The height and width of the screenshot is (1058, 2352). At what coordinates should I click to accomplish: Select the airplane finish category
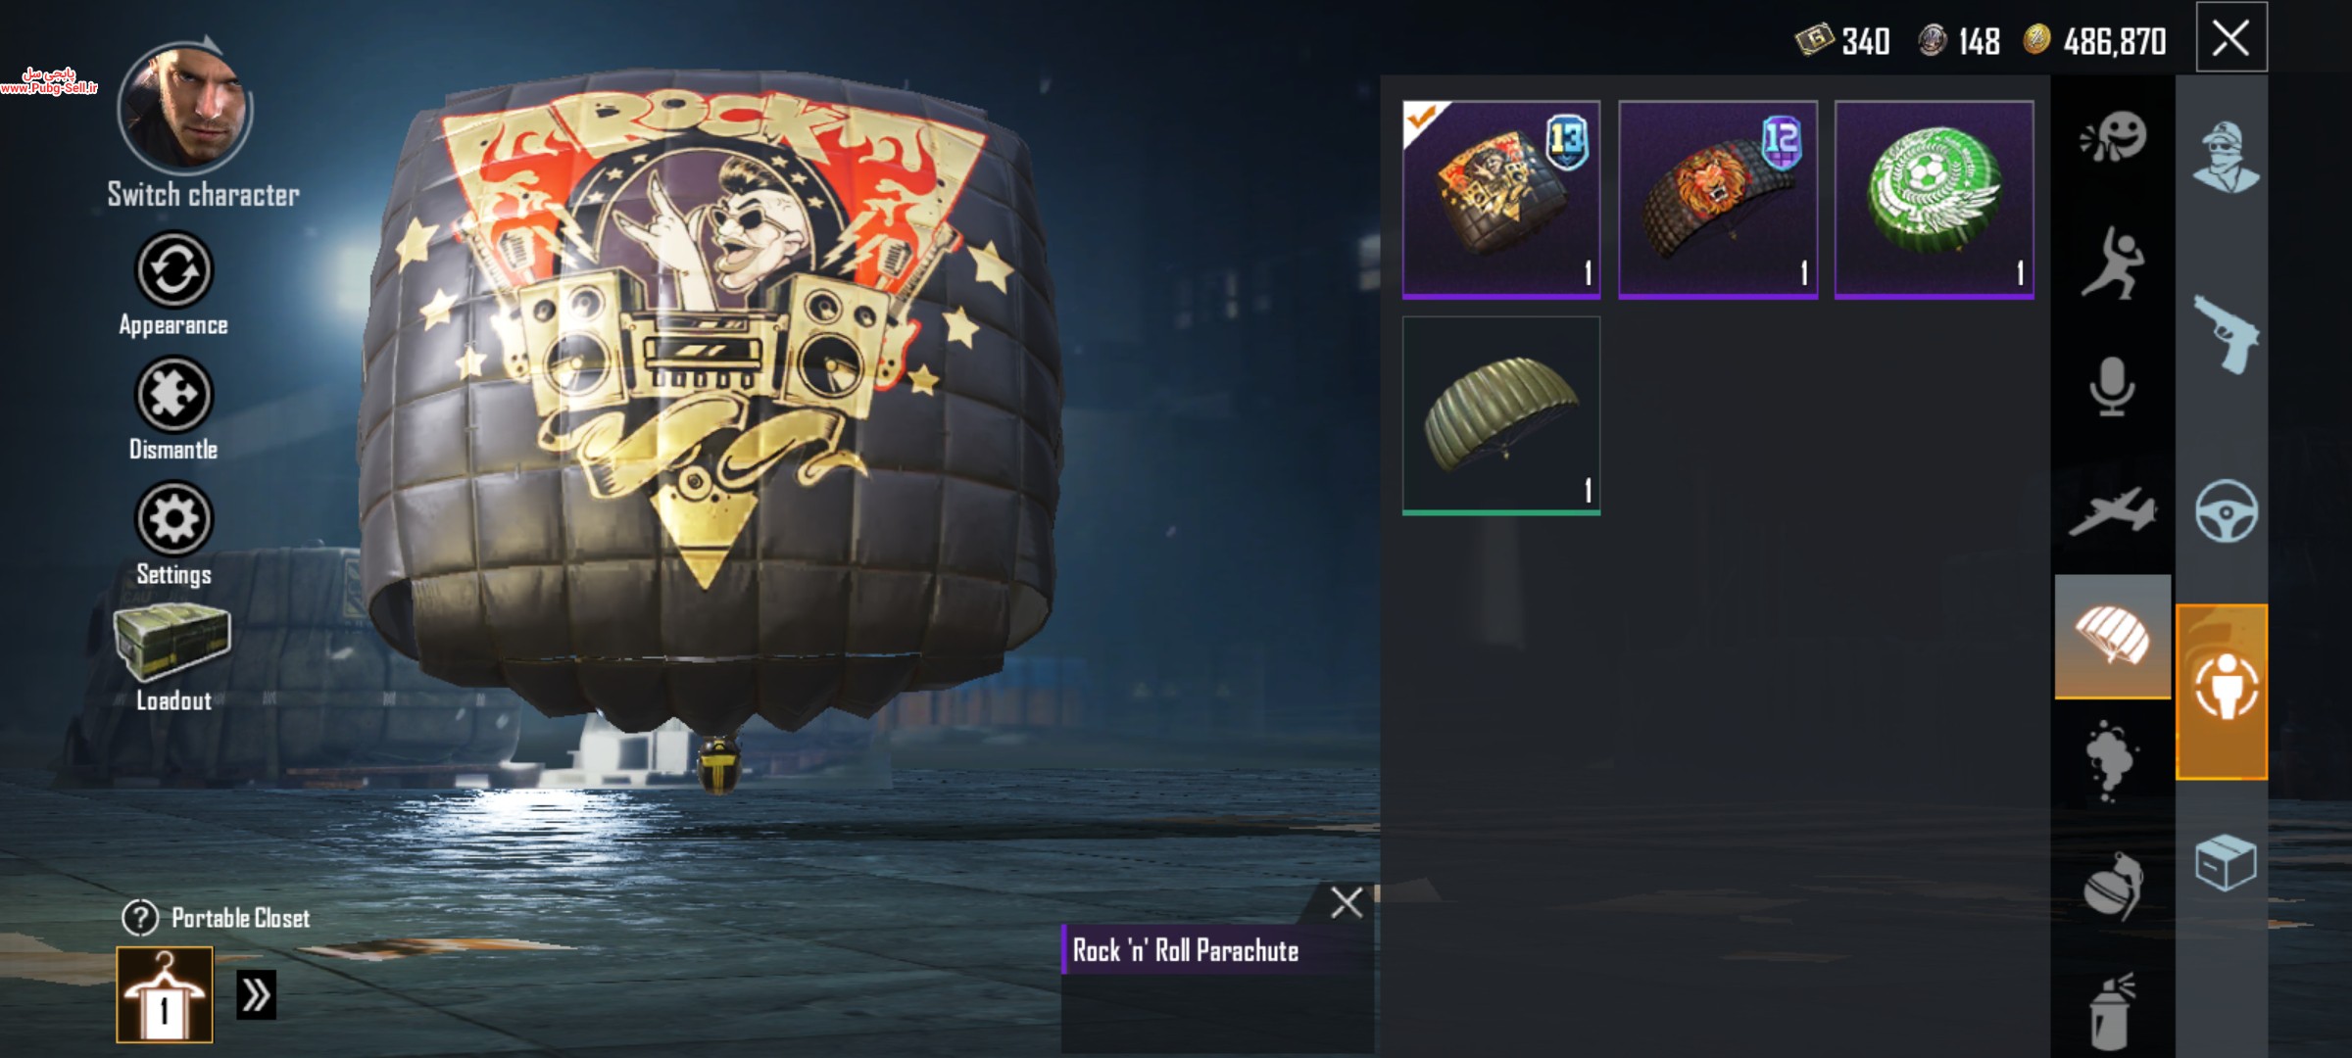click(2112, 511)
